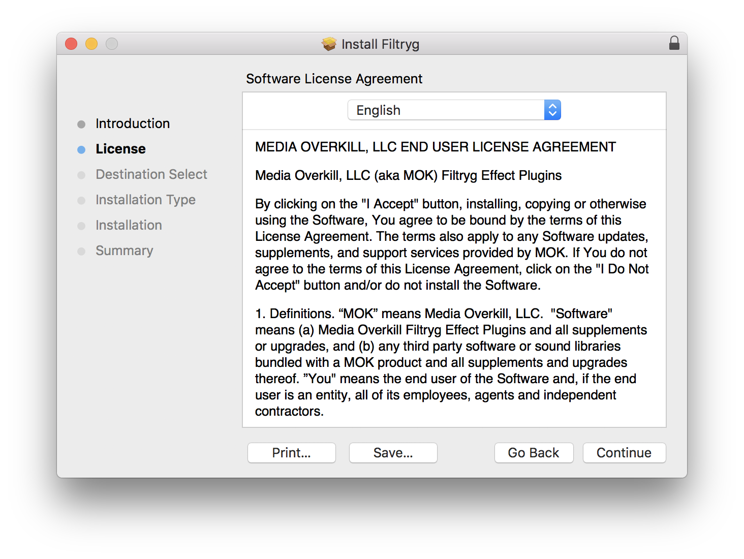The width and height of the screenshot is (744, 559).
Task: Close the Install Filtryg window
Action: [x=71, y=44]
